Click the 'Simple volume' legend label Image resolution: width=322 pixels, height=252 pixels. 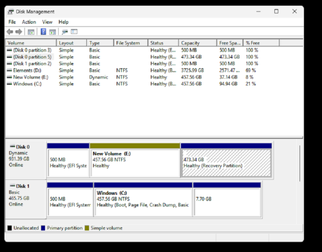(x=106, y=228)
